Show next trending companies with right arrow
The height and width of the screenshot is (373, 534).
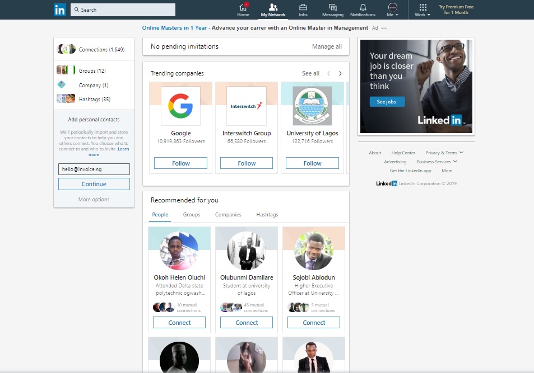(x=340, y=73)
